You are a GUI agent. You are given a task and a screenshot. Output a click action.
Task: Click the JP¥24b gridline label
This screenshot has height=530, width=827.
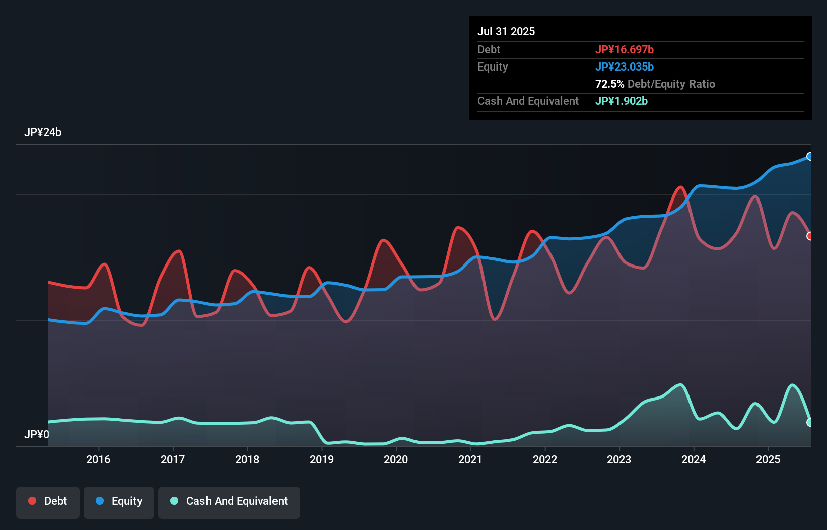(x=43, y=132)
